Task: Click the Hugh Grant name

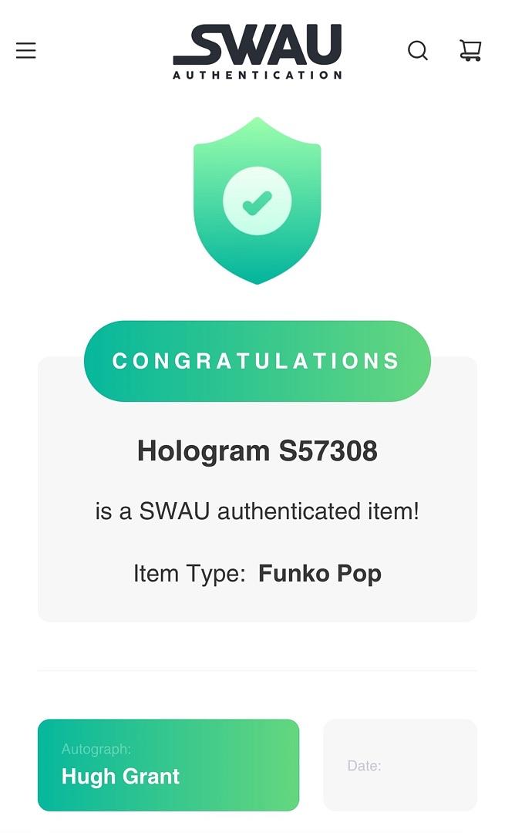Action: (x=120, y=777)
